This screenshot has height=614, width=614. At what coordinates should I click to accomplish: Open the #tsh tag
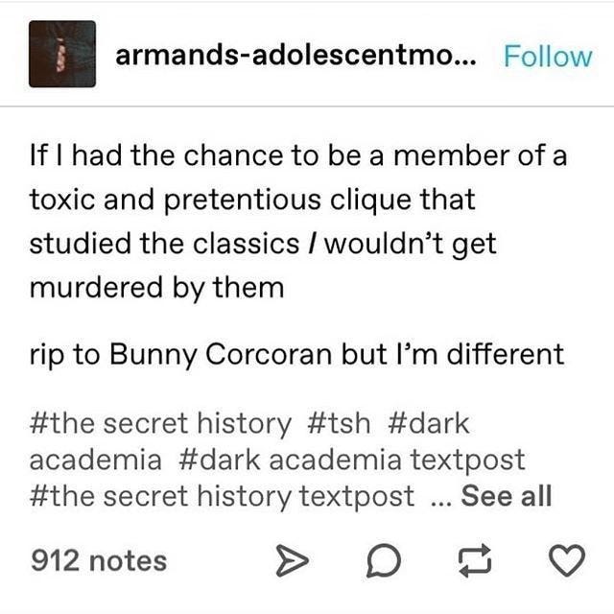(x=339, y=424)
